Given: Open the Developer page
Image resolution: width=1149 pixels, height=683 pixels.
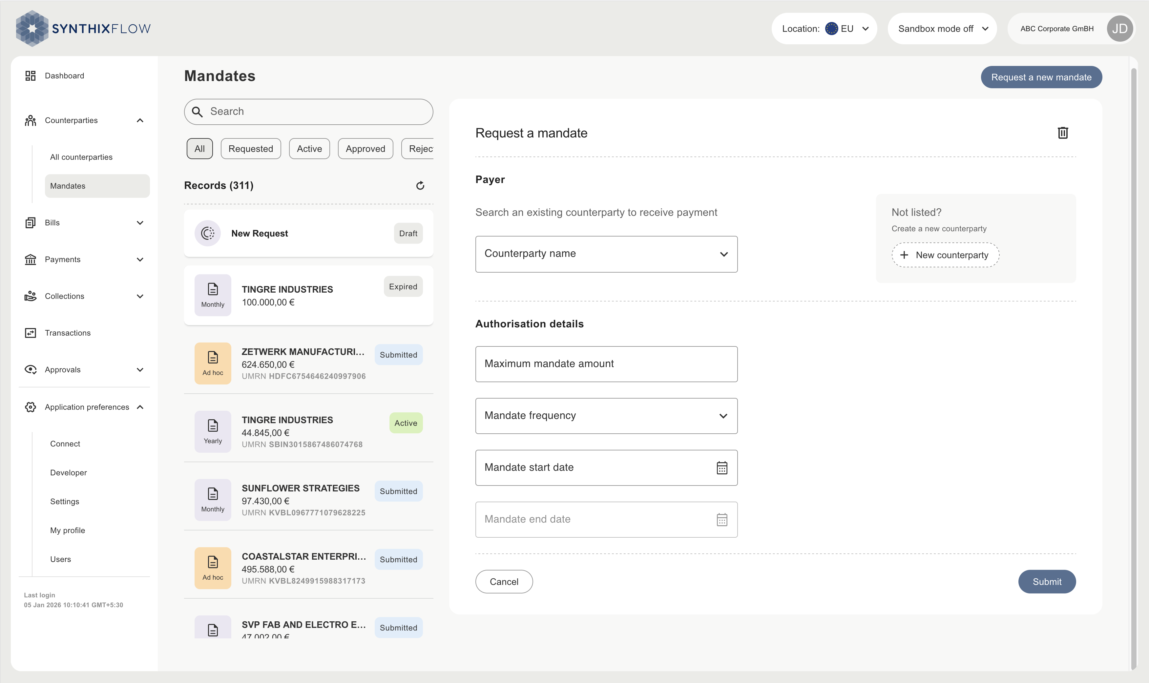Looking at the screenshot, I should (68, 473).
